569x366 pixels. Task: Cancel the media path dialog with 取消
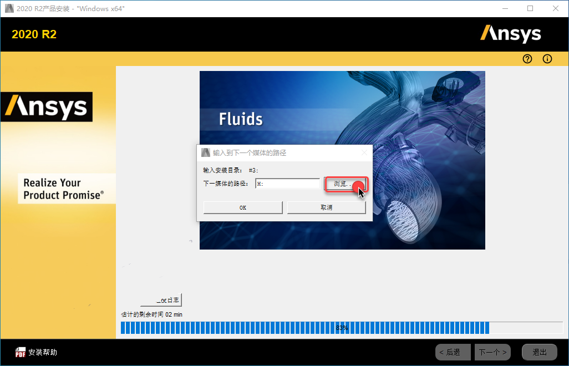pos(326,207)
